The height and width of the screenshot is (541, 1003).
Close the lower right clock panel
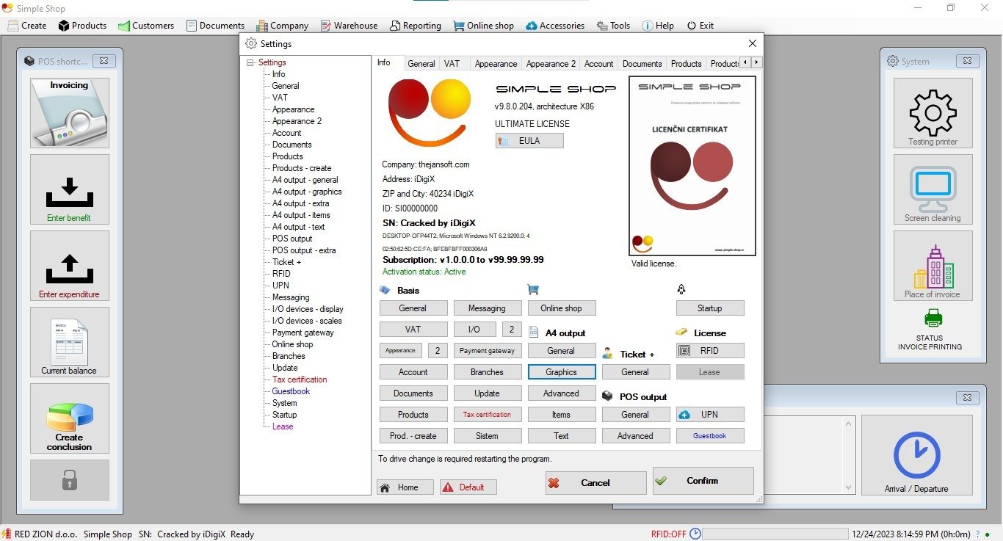967,397
